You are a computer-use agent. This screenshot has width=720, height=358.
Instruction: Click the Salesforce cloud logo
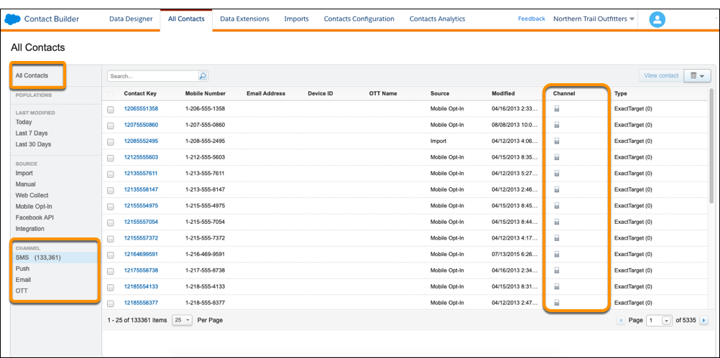point(12,19)
